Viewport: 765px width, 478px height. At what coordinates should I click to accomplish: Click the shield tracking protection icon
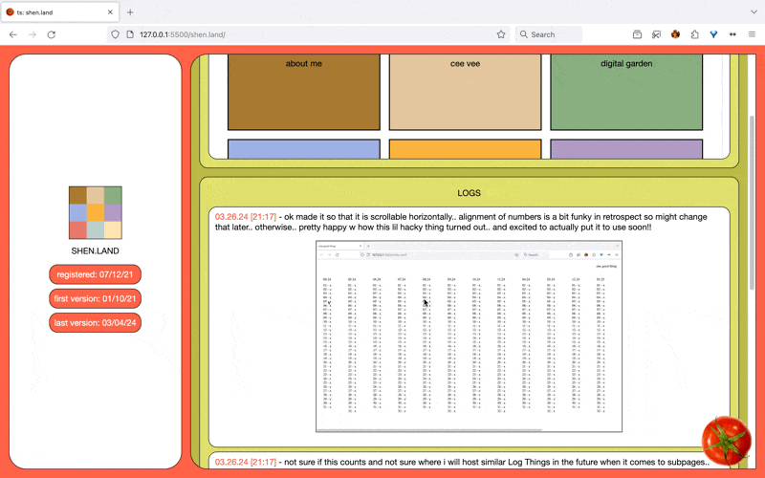click(x=116, y=34)
